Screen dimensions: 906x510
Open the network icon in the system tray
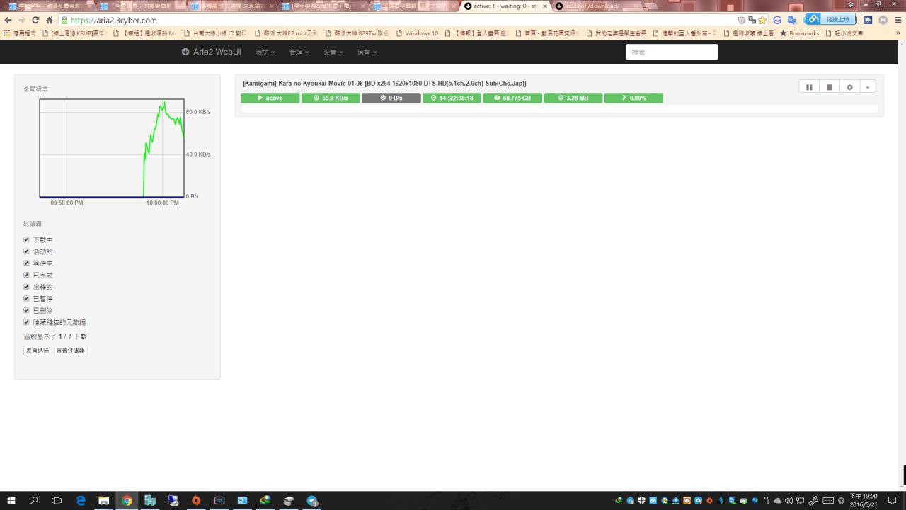click(x=801, y=501)
